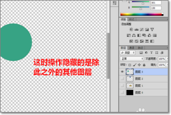Add a Vibrance adjustment (triangle icon)
171x115 pixels.
click(152, 29)
